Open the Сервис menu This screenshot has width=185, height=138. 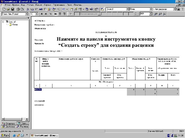pyautogui.click(x=48, y=5)
